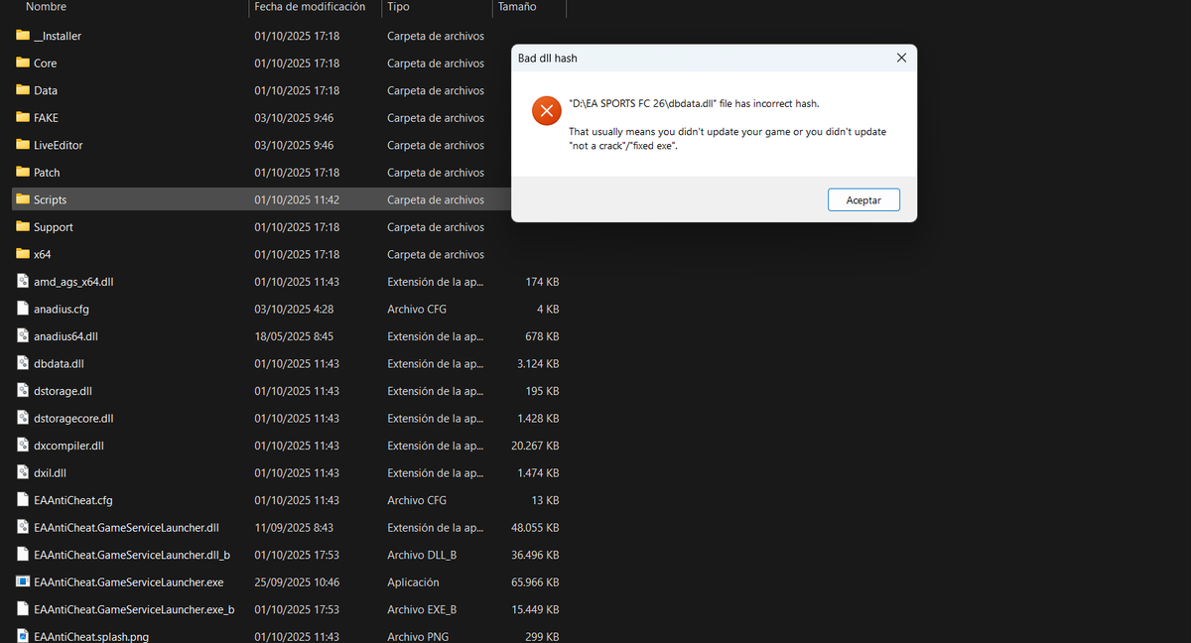Screen dimensions: 1191x643
Task: Select the anadius.cfg file name
Action: click(x=62, y=309)
